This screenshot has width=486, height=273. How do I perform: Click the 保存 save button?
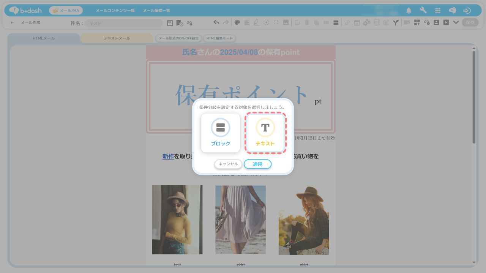click(x=470, y=22)
